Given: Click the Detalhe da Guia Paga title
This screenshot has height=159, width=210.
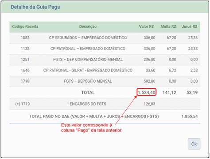Looking at the screenshot, I should [35, 7].
